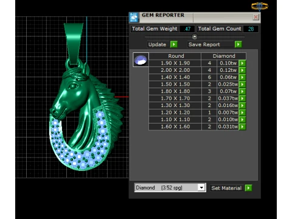
Task: Collapse panel with the round arrow handle
Action: (195, 36)
